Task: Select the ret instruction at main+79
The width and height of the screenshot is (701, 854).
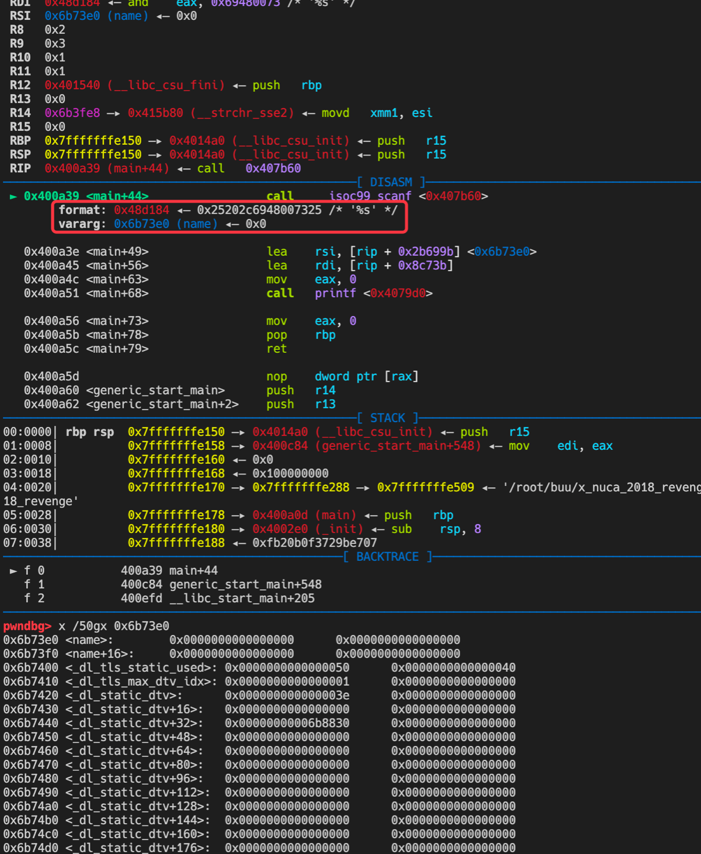Action: point(276,349)
